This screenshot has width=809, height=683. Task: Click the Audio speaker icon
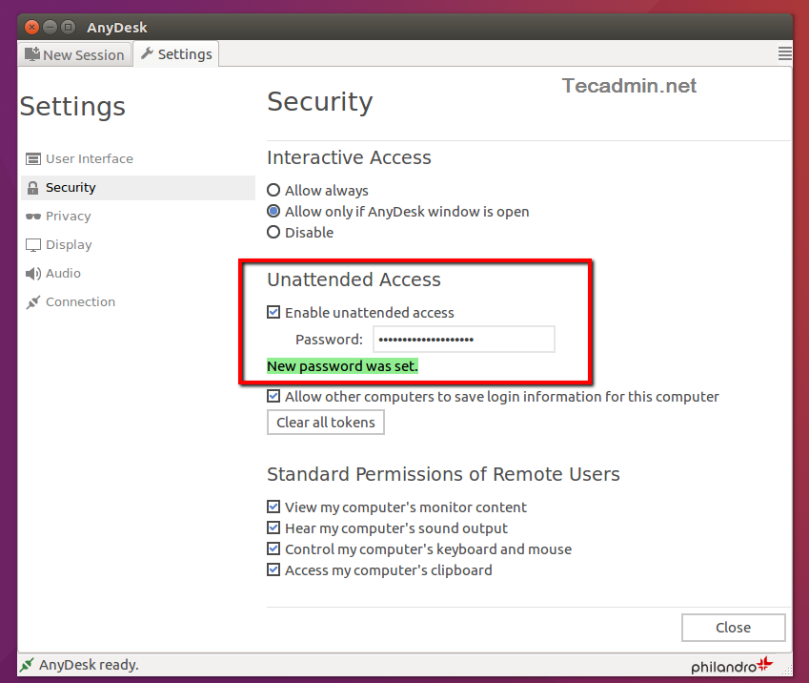pos(33,274)
